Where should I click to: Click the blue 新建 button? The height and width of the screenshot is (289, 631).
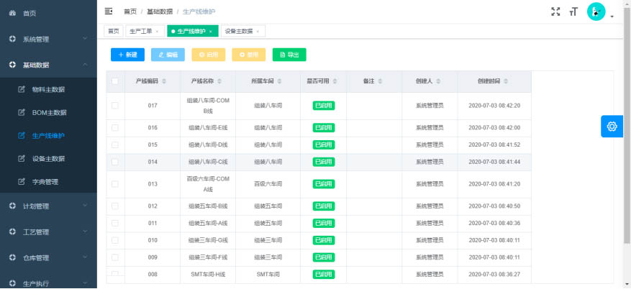tap(127, 55)
